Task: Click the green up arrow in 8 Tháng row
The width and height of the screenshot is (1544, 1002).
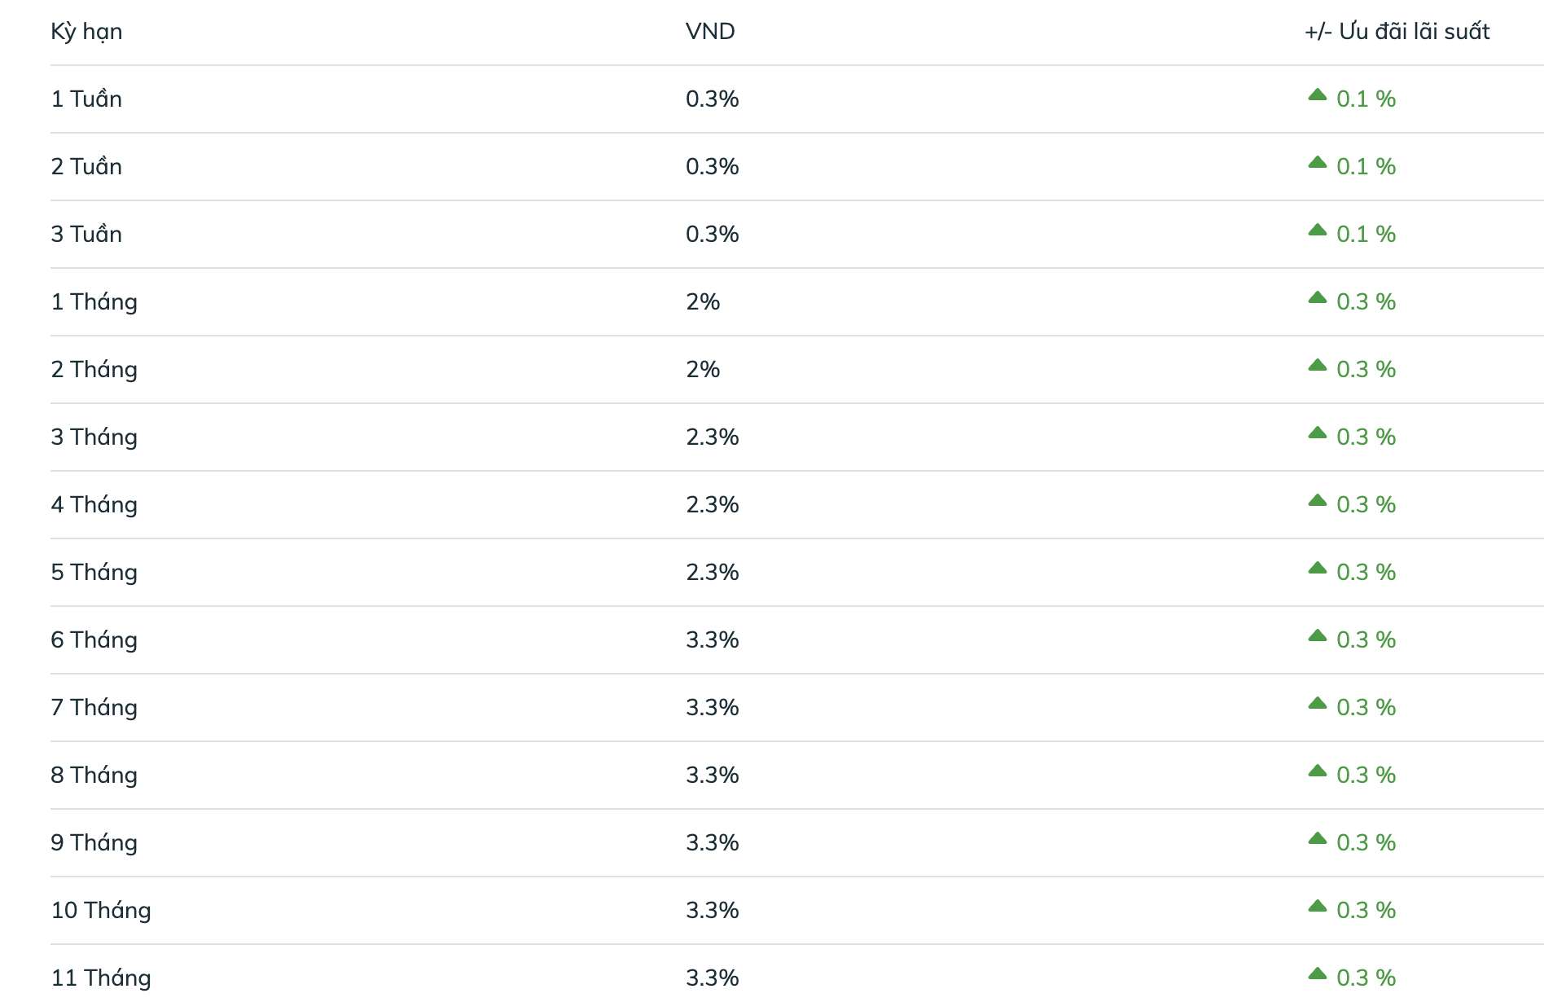Action: coord(1317,771)
